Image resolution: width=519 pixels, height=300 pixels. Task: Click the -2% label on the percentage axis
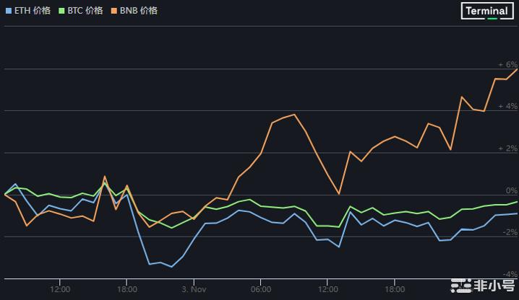click(510, 232)
